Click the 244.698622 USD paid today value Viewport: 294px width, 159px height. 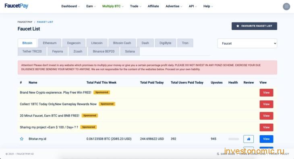tap(152, 139)
